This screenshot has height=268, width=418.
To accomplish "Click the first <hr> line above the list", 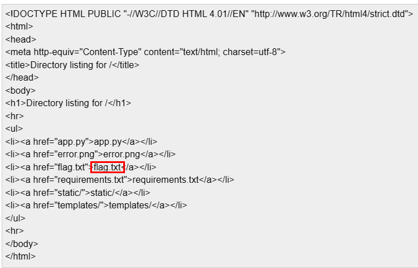I will click(14, 116).
